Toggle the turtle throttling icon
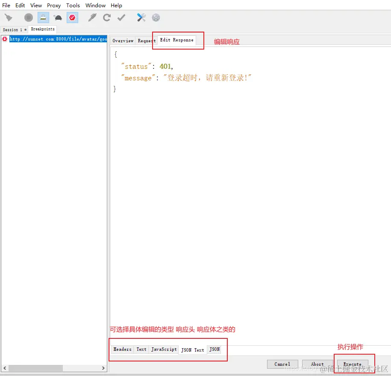This screenshot has height=376, width=391. [58, 18]
